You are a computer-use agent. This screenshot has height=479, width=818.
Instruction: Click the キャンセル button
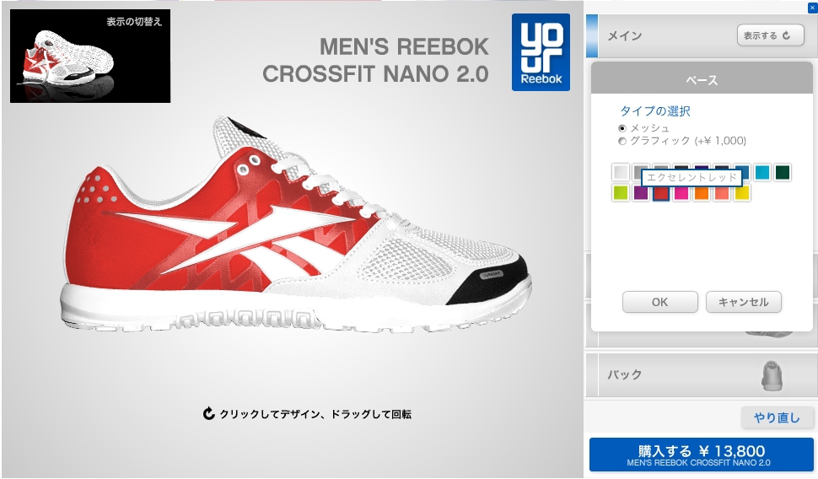(x=744, y=302)
